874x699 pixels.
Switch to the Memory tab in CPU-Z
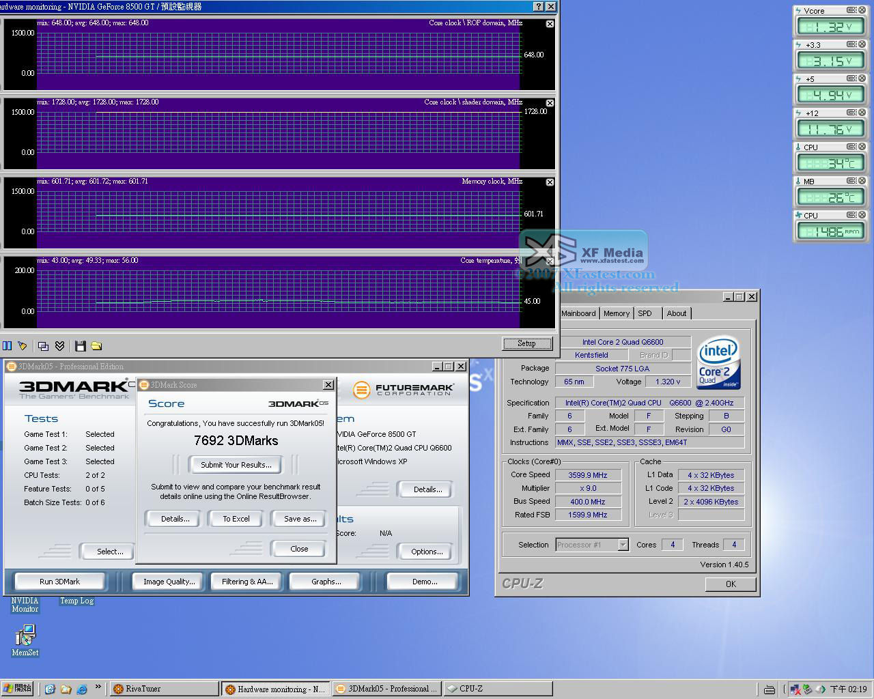(616, 313)
